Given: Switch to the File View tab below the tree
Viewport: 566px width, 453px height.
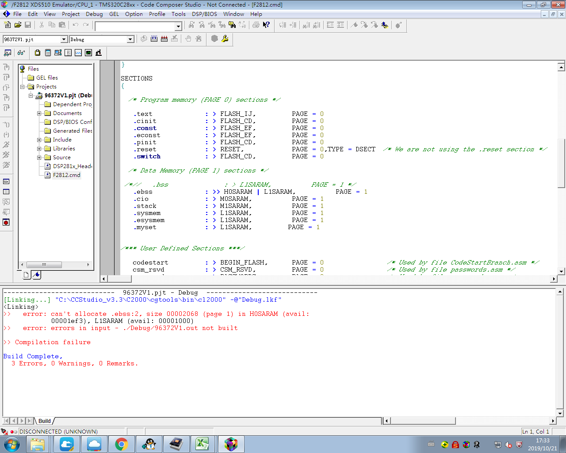Looking at the screenshot, I should pyautogui.click(x=26, y=275).
